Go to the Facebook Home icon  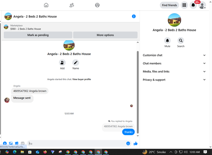46,5
